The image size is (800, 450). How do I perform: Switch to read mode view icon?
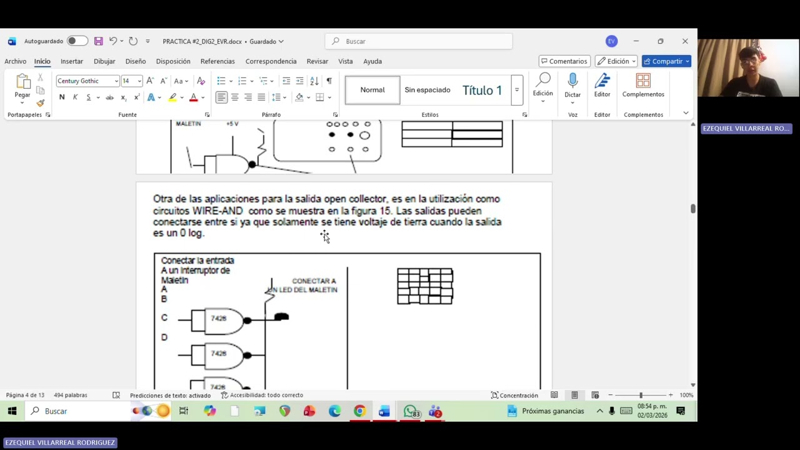(x=554, y=395)
